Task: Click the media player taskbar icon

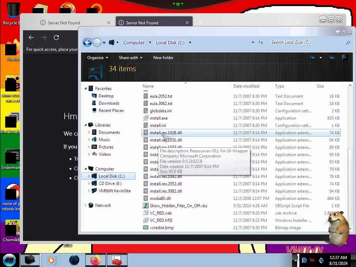Action: click(51, 260)
